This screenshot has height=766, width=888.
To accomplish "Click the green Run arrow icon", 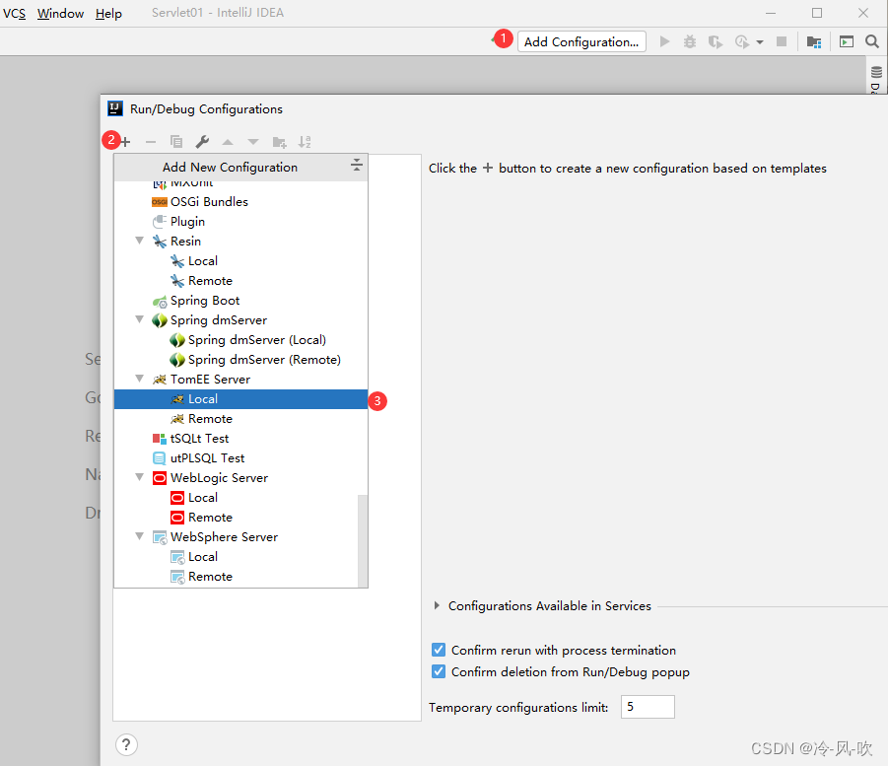I will coord(665,42).
